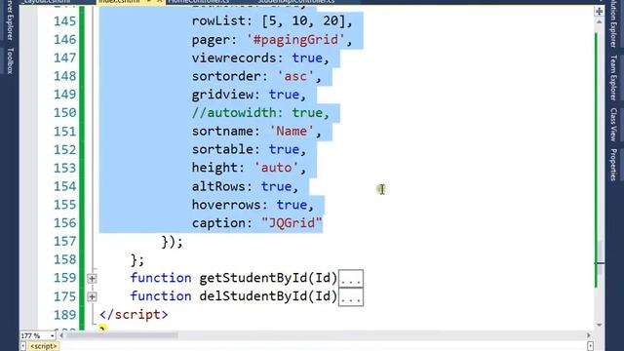Click the vertical scrollbar down arrow
The width and height of the screenshot is (624, 351).
599,325
